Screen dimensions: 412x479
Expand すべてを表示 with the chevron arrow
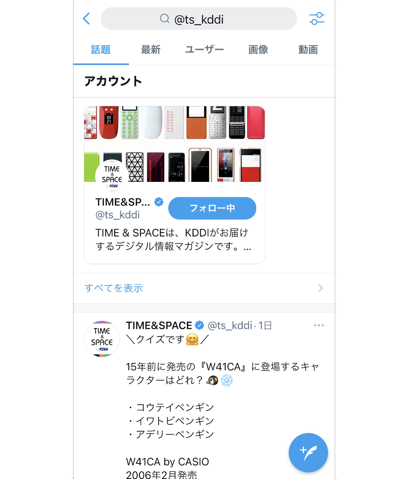pyautogui.click(x=320, y=288)
